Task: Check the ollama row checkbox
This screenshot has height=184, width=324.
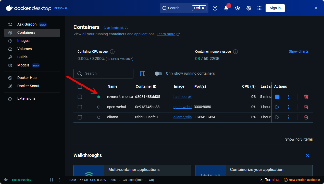Action: 80,117
